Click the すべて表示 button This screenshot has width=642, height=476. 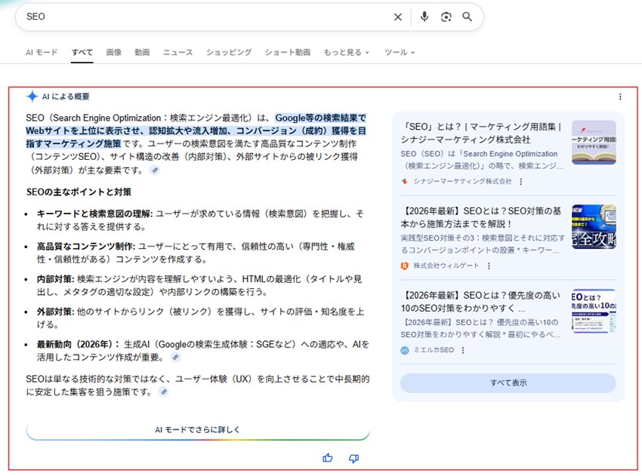pos(508,382)
